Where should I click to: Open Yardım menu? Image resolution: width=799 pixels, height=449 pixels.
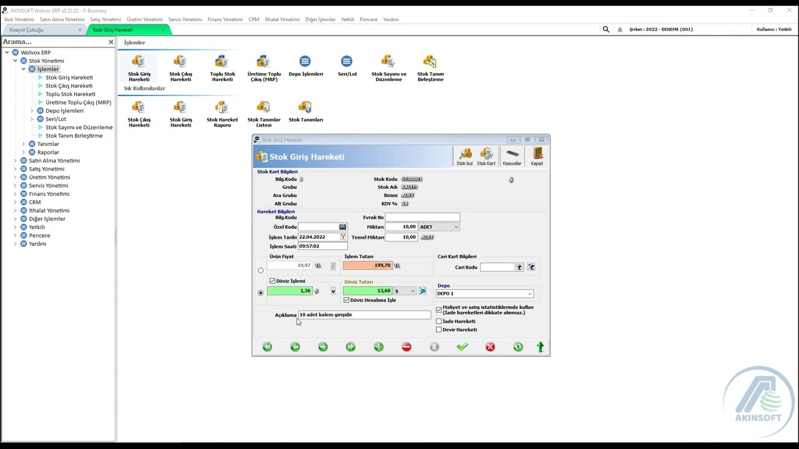[391, 19]
